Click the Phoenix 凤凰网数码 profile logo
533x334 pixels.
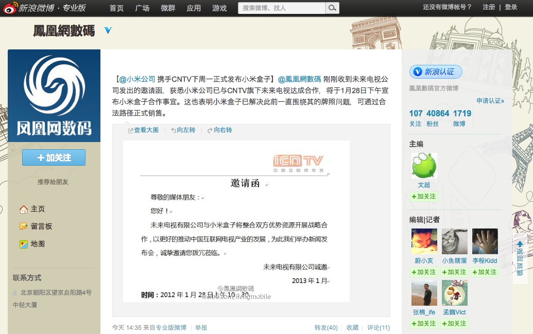pyautogui.click(x=54, y=96)
